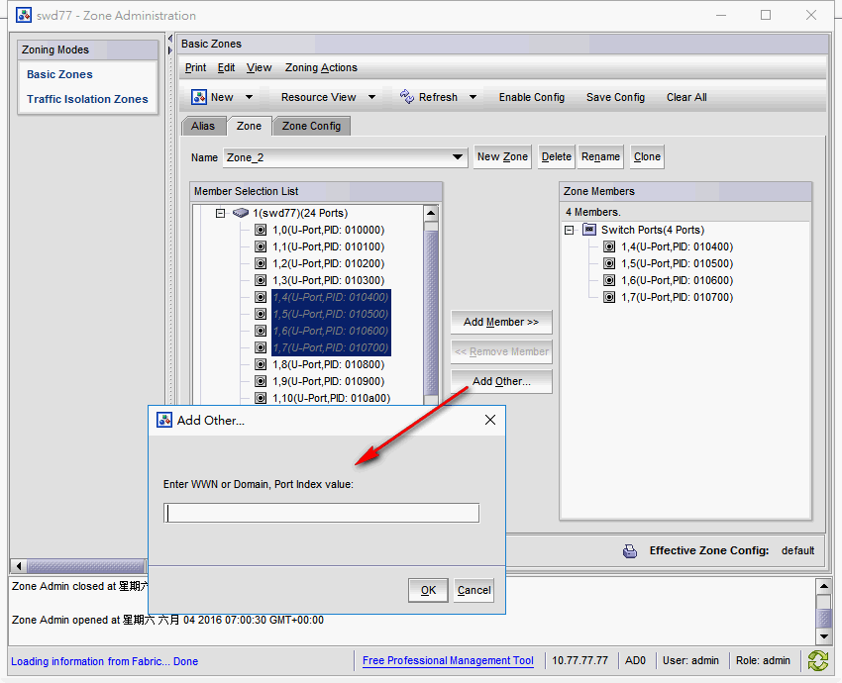Select Basic Zones zoning mode
This screenshot has height=683, width=842.
tap(59, 74)
